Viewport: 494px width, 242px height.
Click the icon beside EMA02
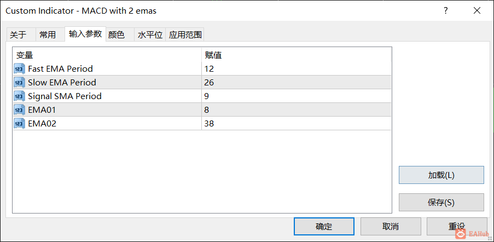tap(20, 124)
